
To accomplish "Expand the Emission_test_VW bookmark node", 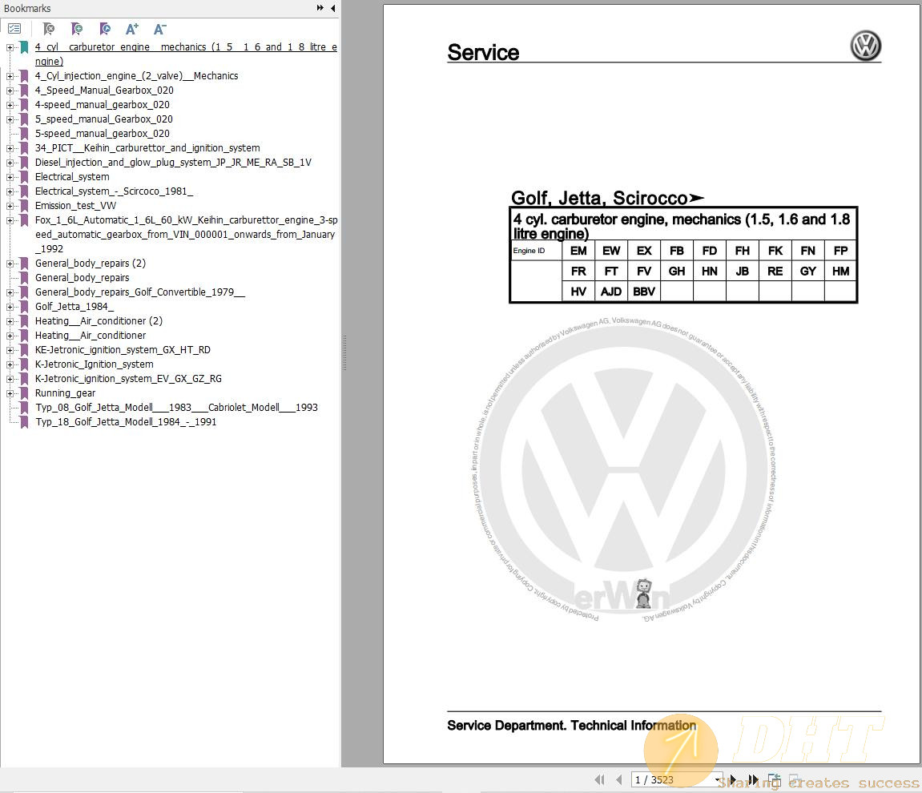I will 10,206.
